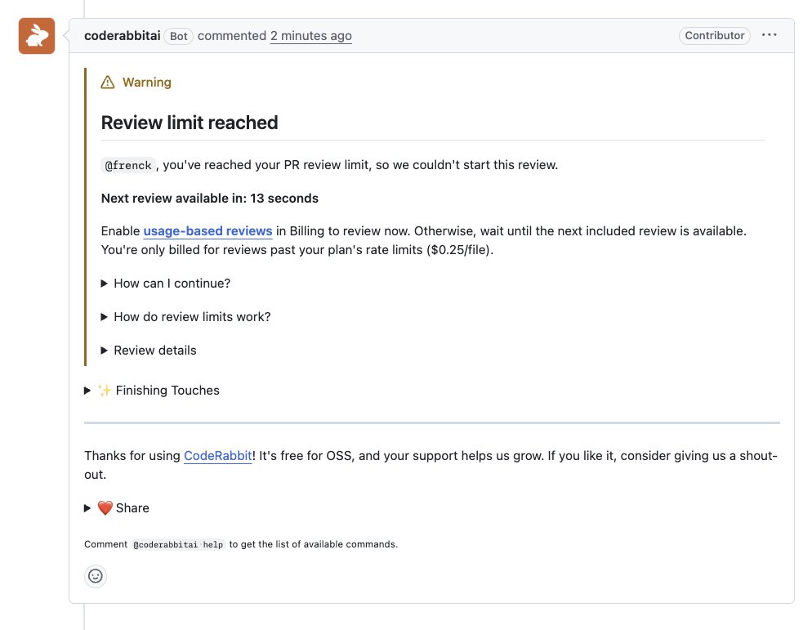Click the Contributor badge
Screen dimensions: 812x630
tap(715, 36)
